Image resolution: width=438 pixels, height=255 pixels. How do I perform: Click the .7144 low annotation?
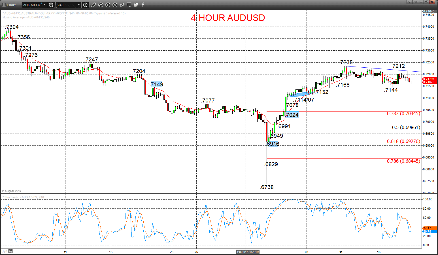[391, 90]
